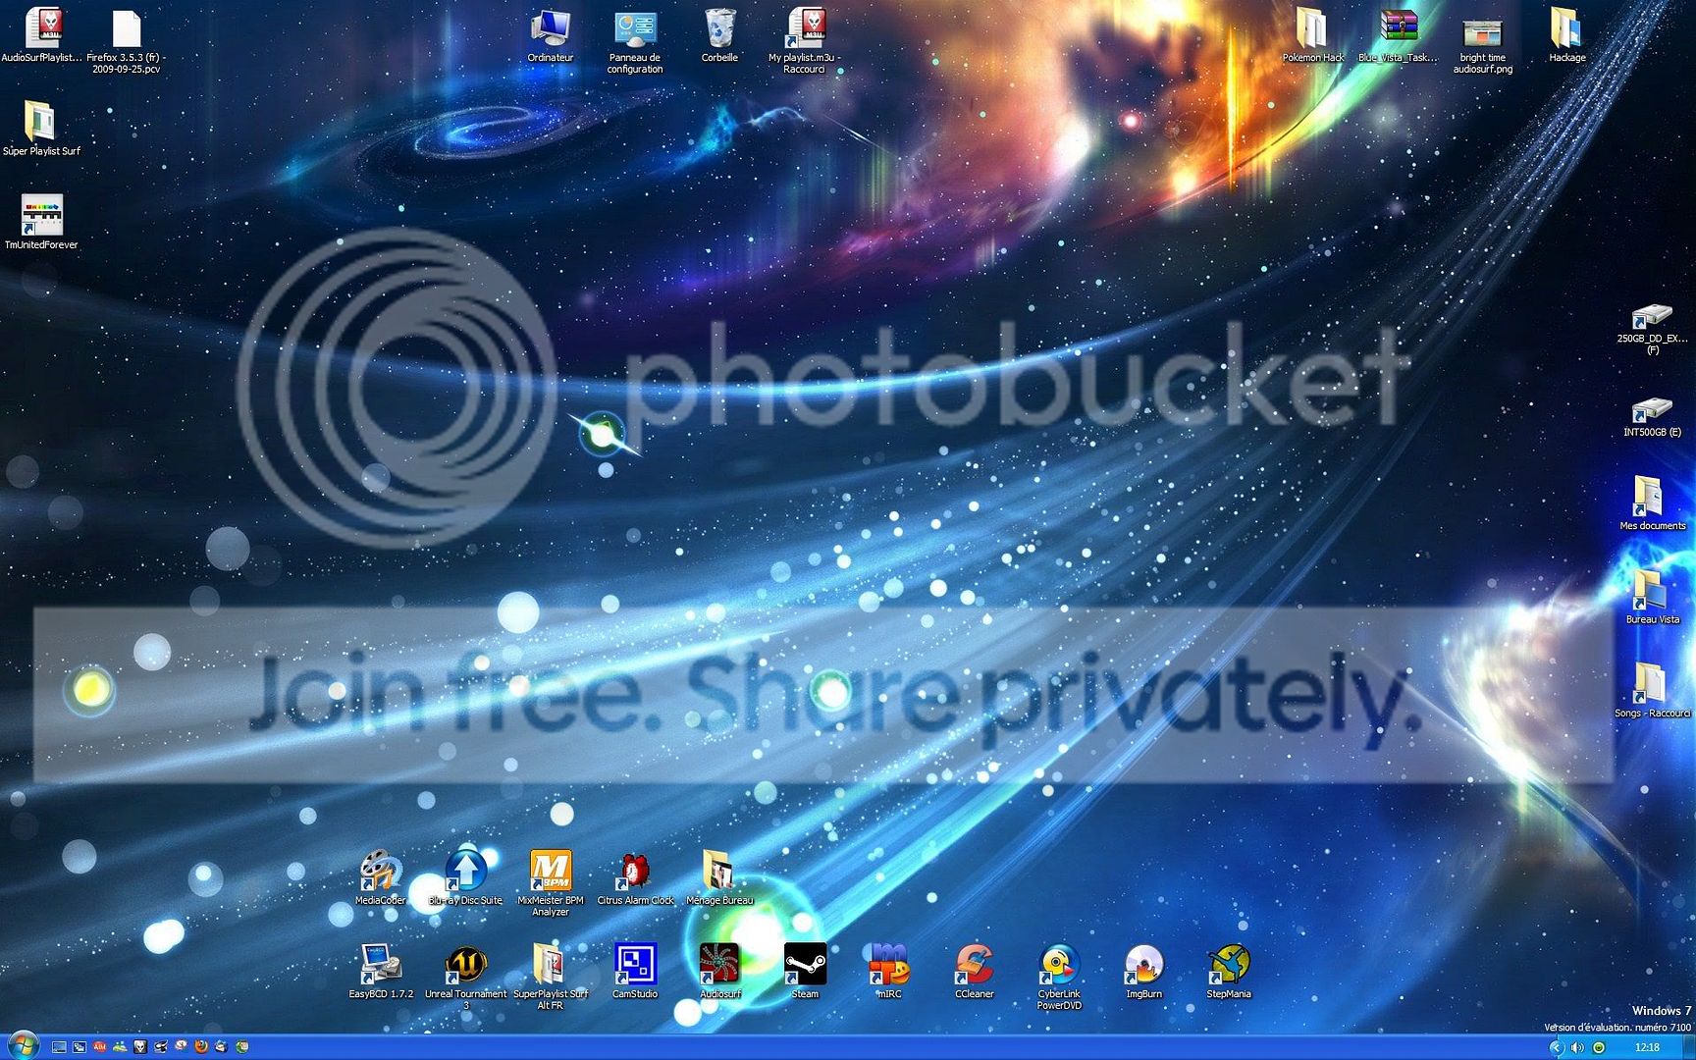
Task: Click the Show Desktop quick launch icon
Action: pyautogui.click(x=59, y=1047)
